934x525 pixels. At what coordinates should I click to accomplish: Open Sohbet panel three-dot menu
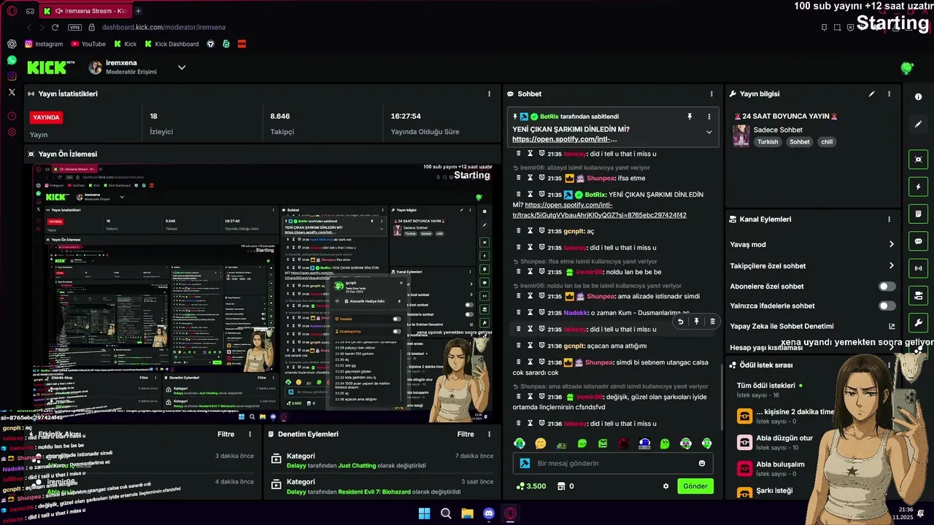pyautogui.click(x=711, y=94)
